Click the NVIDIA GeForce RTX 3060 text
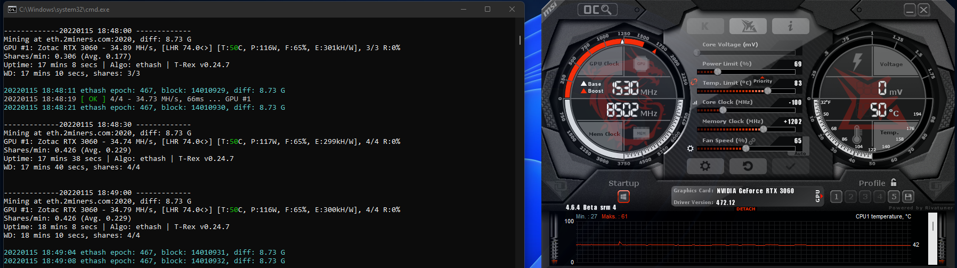Image resolution: width=957 pixels, height=268 pixels. coord(755,191)
